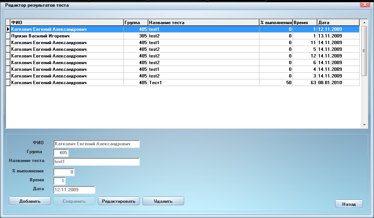Select the Название теста column header
Image resolution: width=374 pixels, height=218 pixels.
203,22
